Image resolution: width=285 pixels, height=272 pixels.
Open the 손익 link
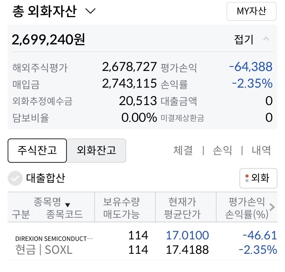[222, 150]
